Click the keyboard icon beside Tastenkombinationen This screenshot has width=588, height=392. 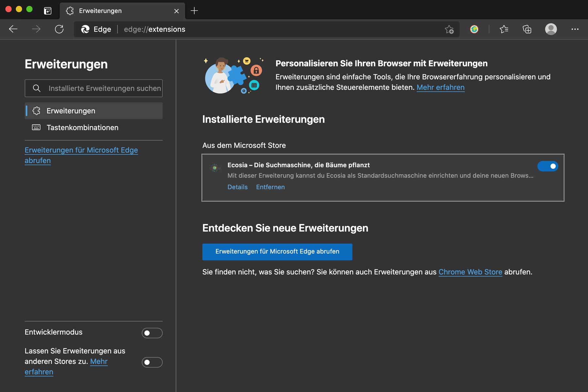coord(36,128)
